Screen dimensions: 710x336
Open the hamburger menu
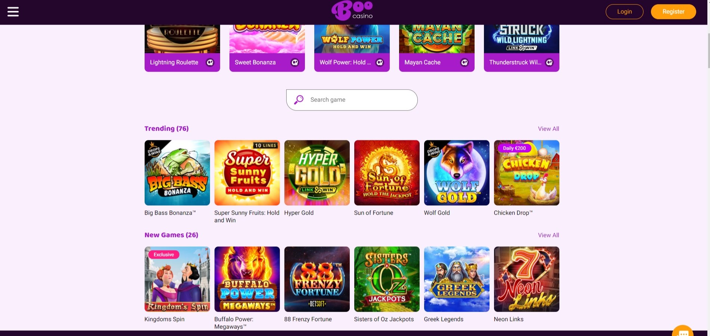pyautogui.click(x=13, y=12)
